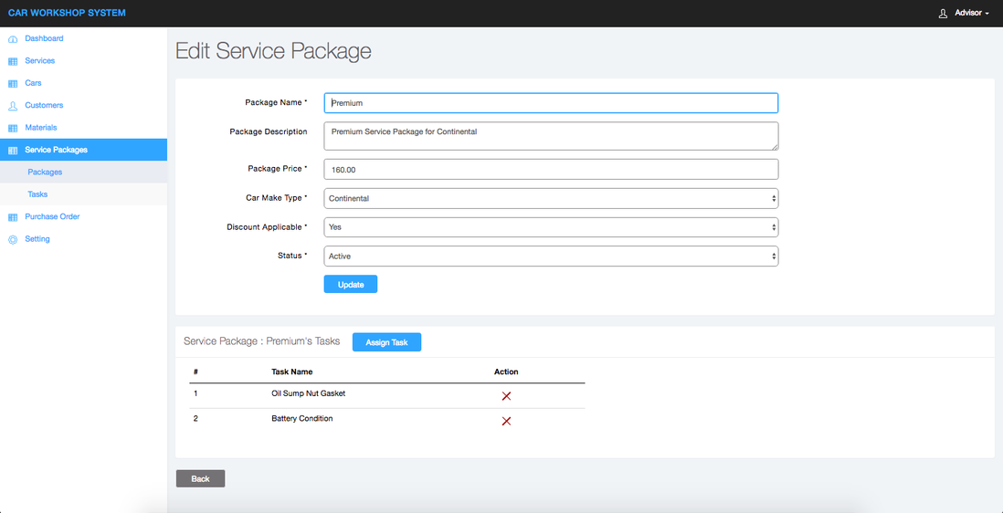Click the Materials table icon
This screenshot has width=1003, height=513.
pos(13,129)
